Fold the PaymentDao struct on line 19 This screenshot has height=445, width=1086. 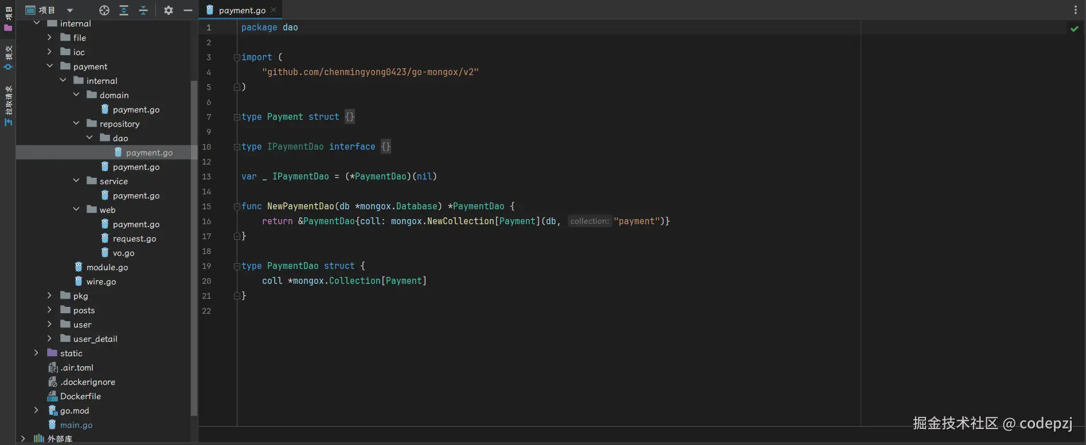pos(237,266)
